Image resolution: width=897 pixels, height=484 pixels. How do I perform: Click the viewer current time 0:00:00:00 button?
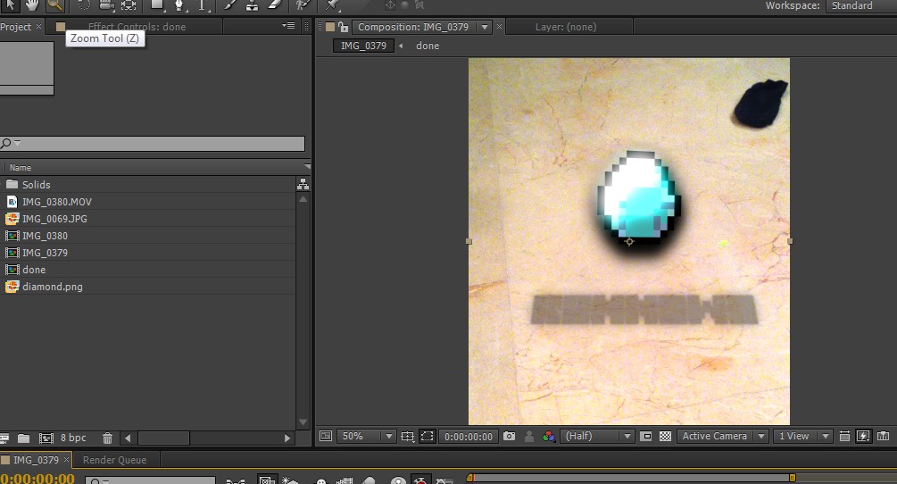coord(468,437)
